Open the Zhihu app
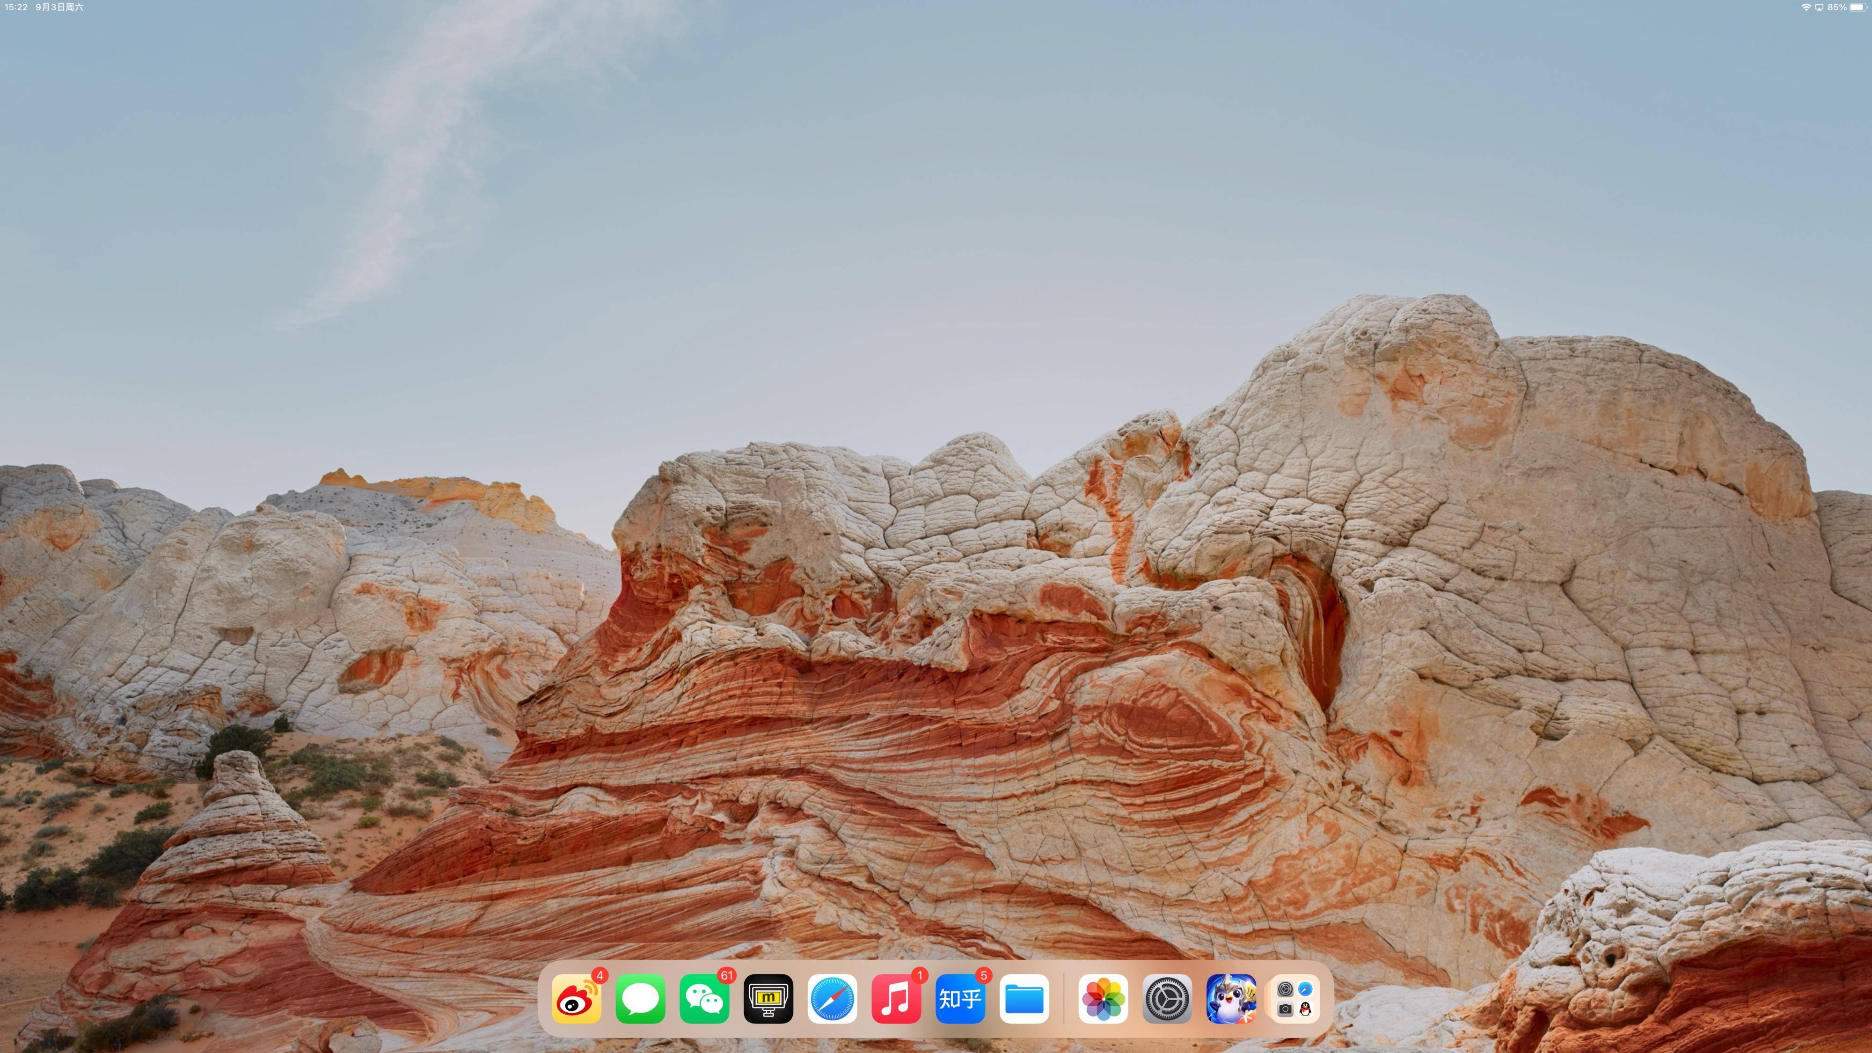This screenshot has width=1872, height=1053. [960, 999]
